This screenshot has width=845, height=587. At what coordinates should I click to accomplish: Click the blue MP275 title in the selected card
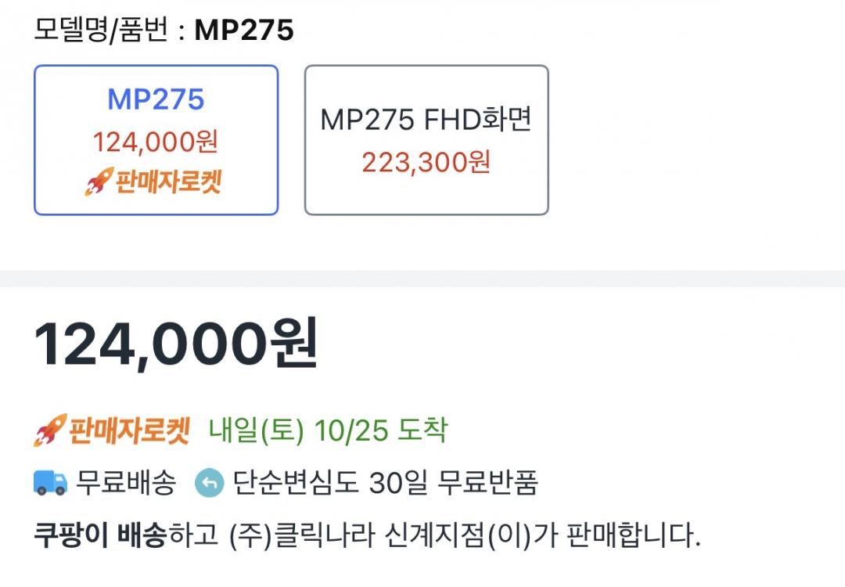pyautogui.click(x=155, y=99)
